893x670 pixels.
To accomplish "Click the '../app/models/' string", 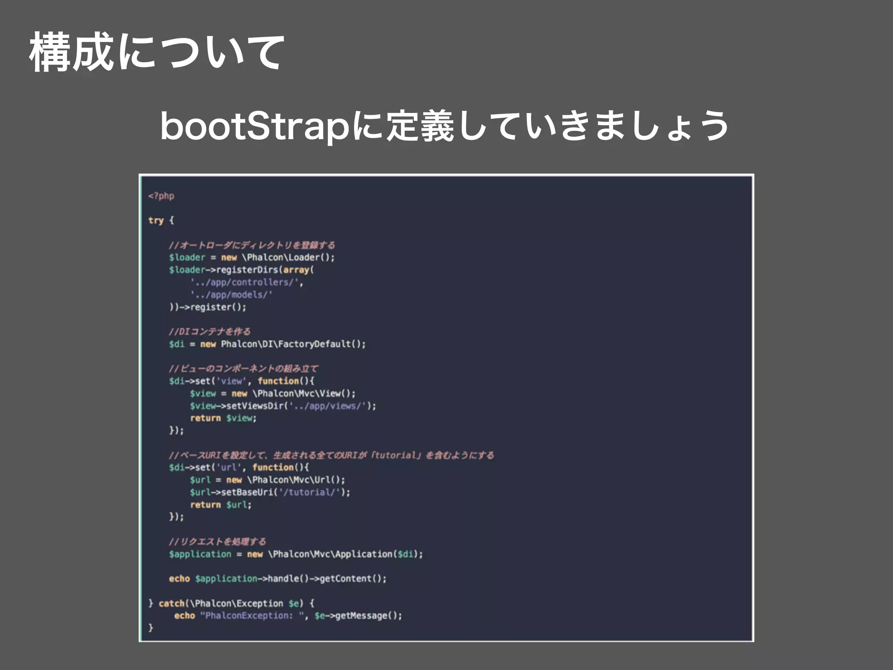I will [231, 294].
